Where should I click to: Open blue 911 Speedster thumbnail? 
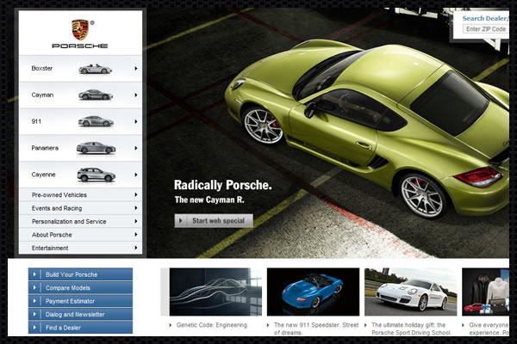314,292
